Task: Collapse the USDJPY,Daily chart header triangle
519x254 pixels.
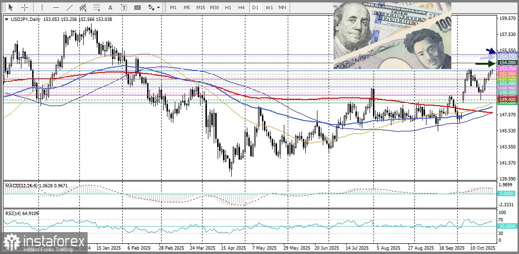Action: (7, 19)
